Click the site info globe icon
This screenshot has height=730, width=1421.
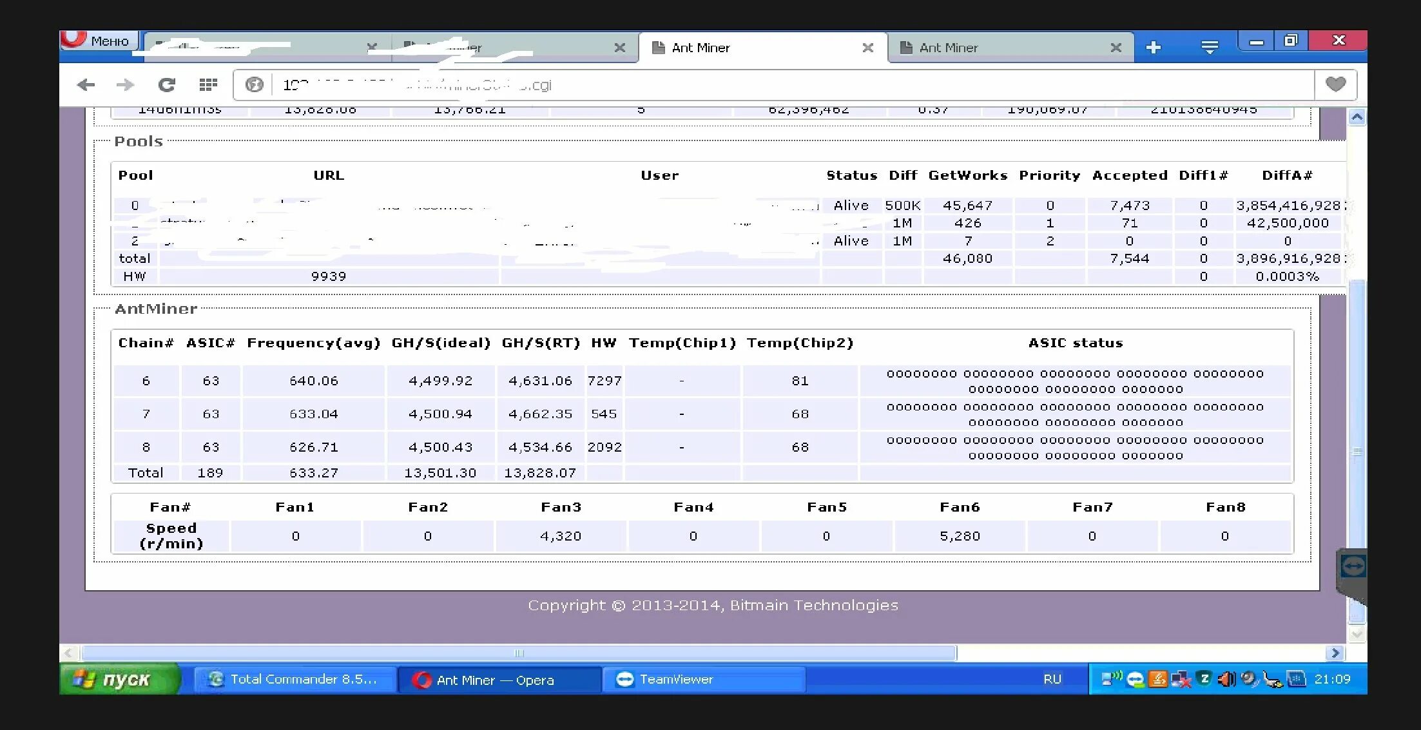pos(255,85)
